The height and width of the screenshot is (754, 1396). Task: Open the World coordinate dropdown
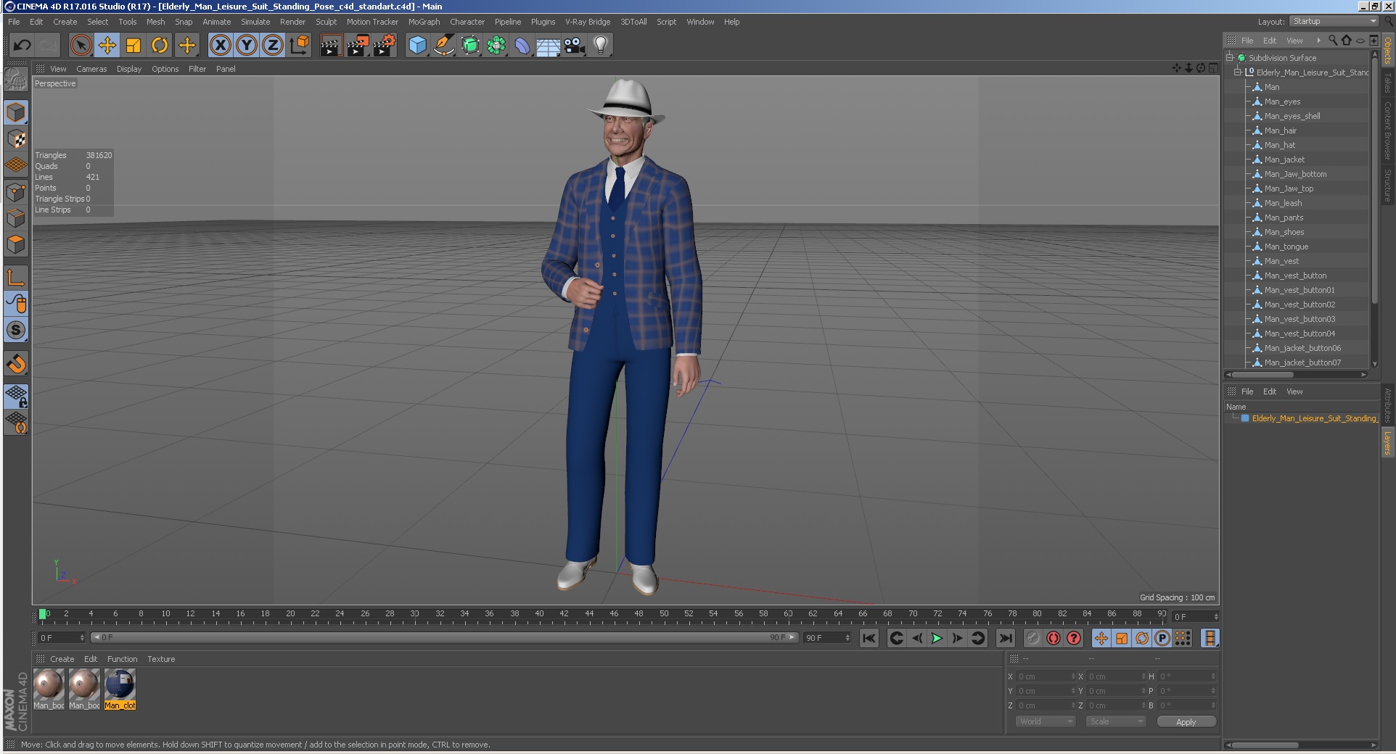click(1045, 721)
